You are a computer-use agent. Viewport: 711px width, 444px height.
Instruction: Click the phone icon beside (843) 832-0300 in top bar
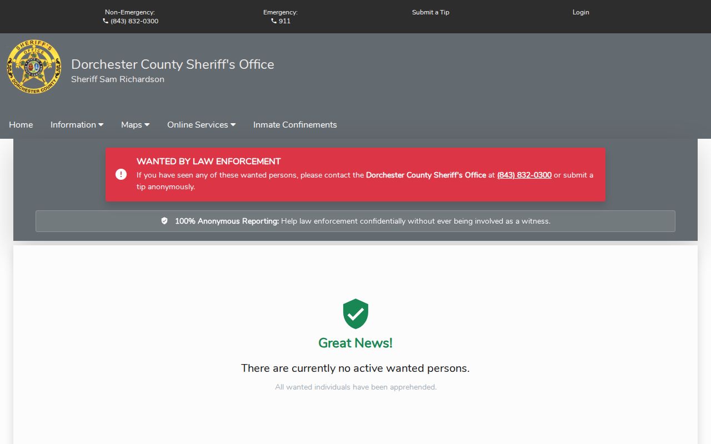[x=106, y=21]
